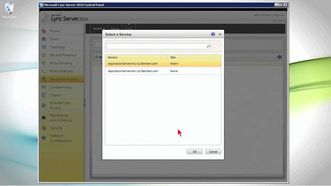The width and height of the screenshot is (331, 186).
Task: Select ApplicationServer:mia-ls1.fabrikam.com row
Action: pos(163,64)
